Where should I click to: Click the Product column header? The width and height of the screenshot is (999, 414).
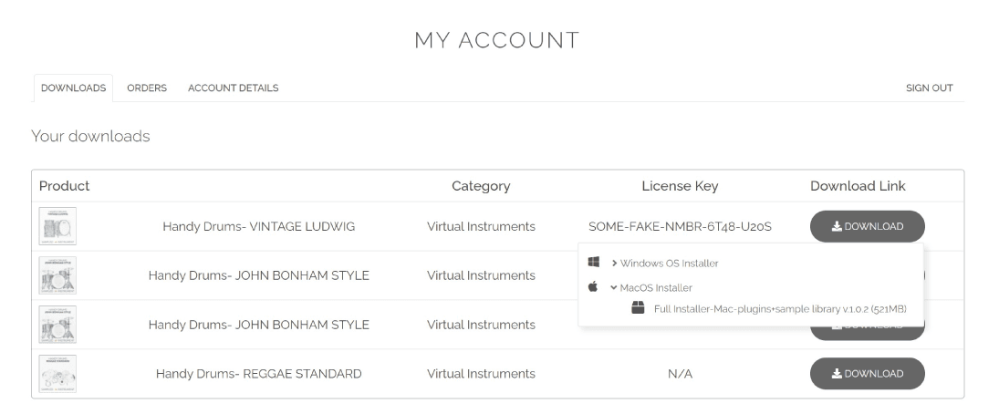click(x=65, y=186)
